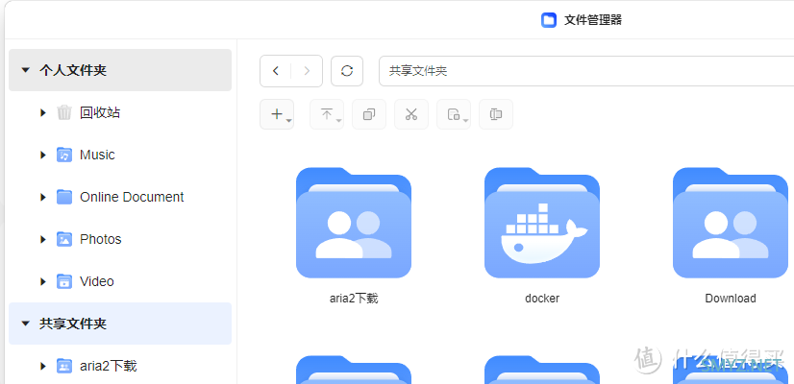This screenshot has width=794, height=384.
Task: Select the rename toolbar icon
Action: (x=496, y=114)
